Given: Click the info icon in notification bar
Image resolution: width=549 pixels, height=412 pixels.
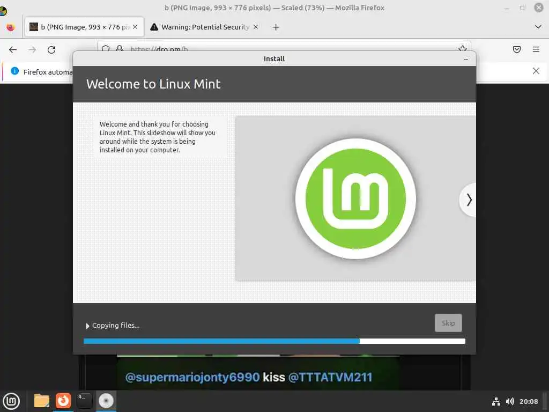Looking at the screenshot, I should [x=14, y=71].
